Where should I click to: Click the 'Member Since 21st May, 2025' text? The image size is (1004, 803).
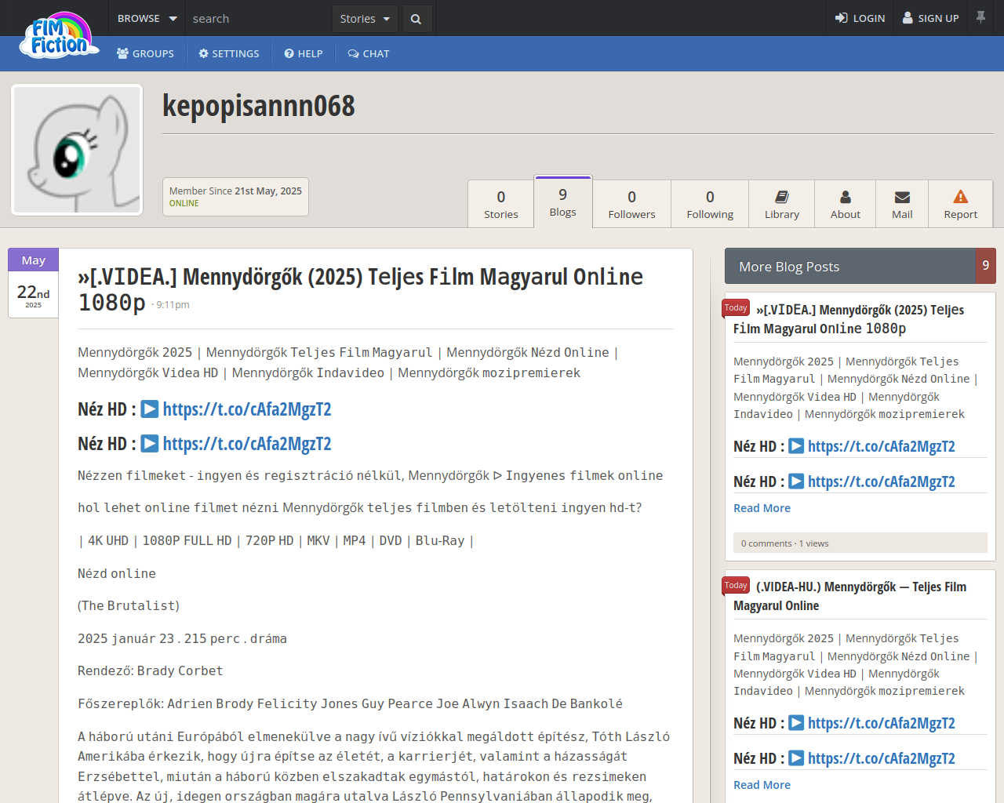click(x=235, y=191)
